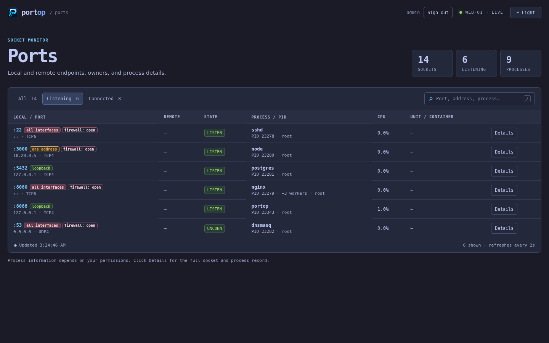Open Details for node on port 3000
Image resolution: width=549 pixels, height=343 pixels.
504,152
